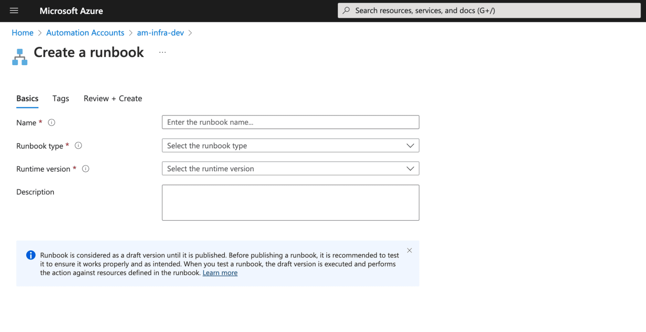The height and width of the screenshot is (332, 646).
Task: Show info tooltip for Runbook type
Action: pos(78,146)
